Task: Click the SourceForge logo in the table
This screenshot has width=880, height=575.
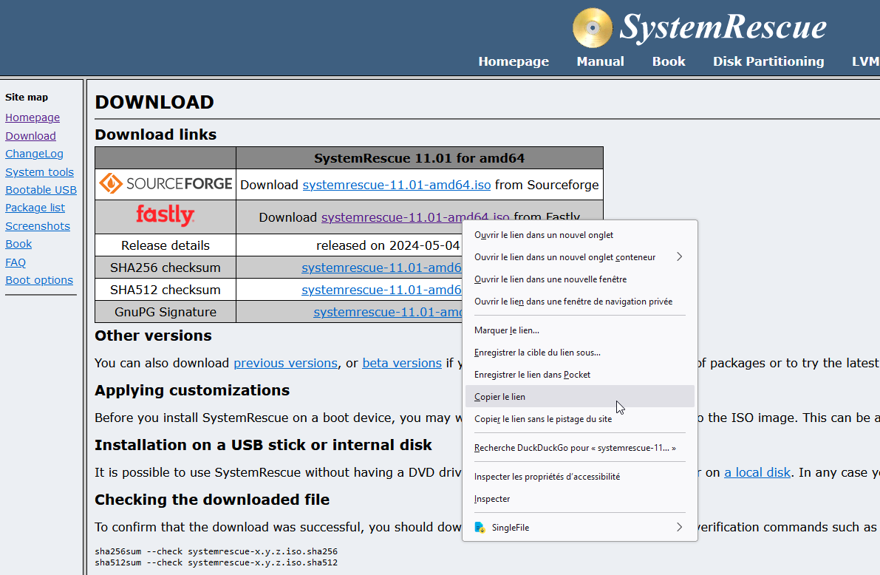Action: click(x=166, y=183)
